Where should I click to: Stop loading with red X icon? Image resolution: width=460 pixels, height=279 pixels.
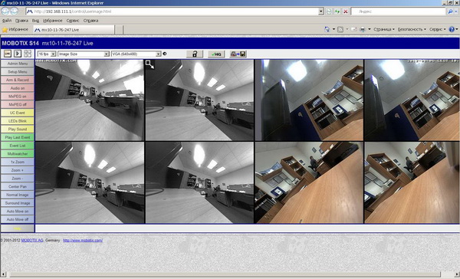tap(346, 11)
